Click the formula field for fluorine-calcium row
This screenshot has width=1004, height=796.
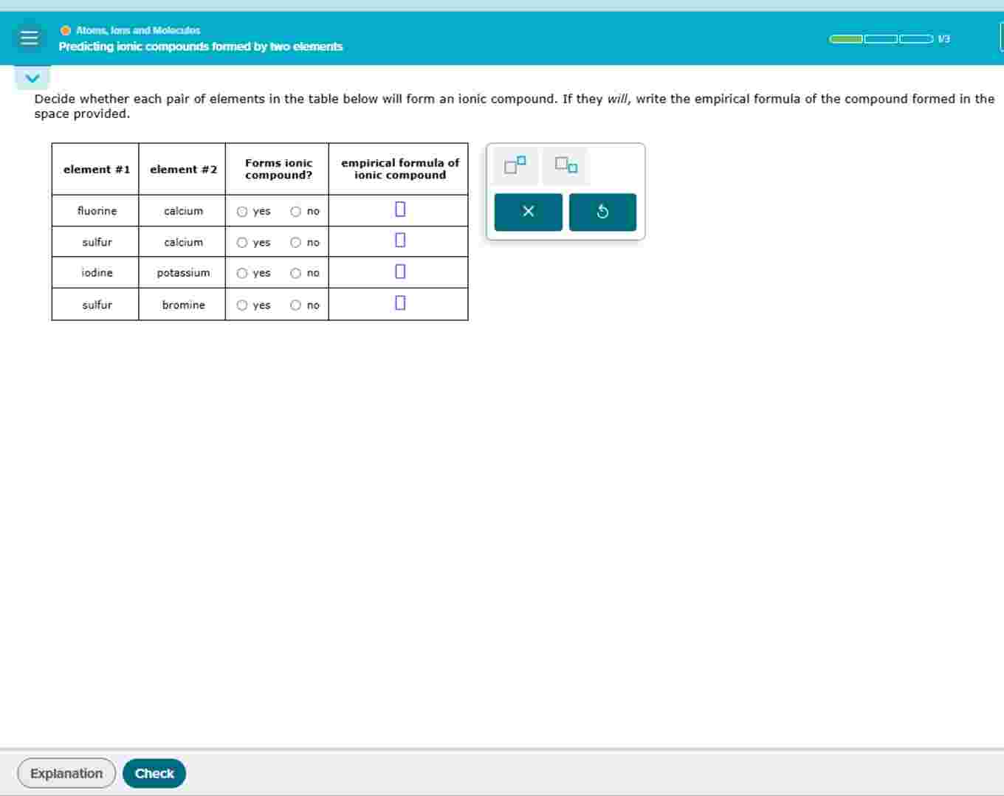point(399,209)
